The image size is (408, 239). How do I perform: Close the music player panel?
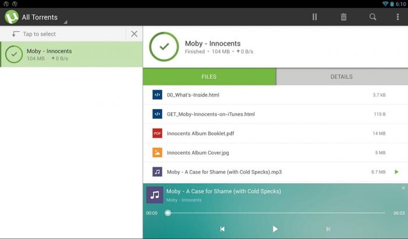coord(403,188)
